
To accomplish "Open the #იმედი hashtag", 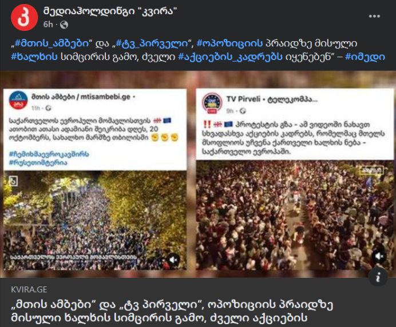I will (365, 57).
